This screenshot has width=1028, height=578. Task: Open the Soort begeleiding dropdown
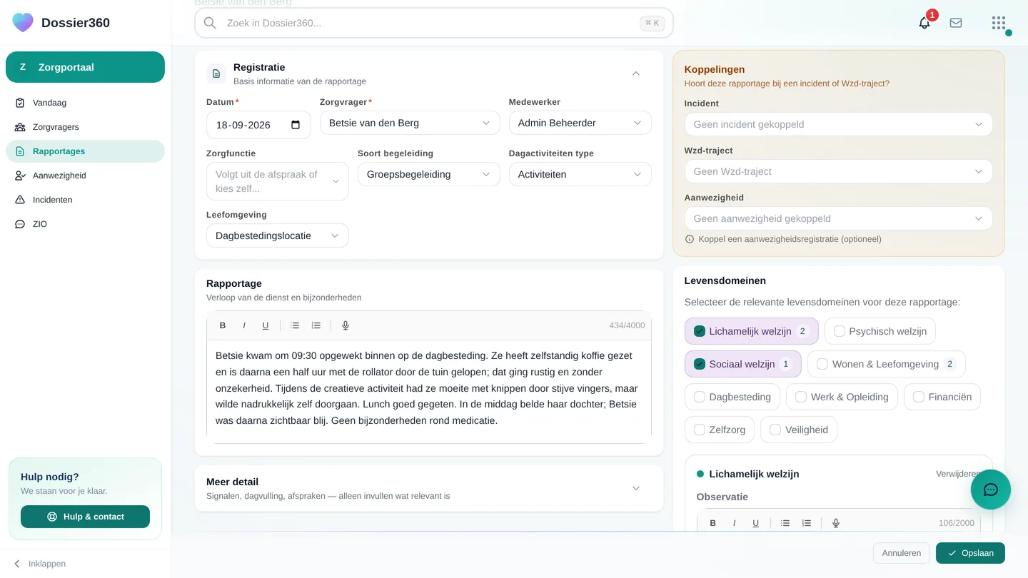[x=429, y=174]
